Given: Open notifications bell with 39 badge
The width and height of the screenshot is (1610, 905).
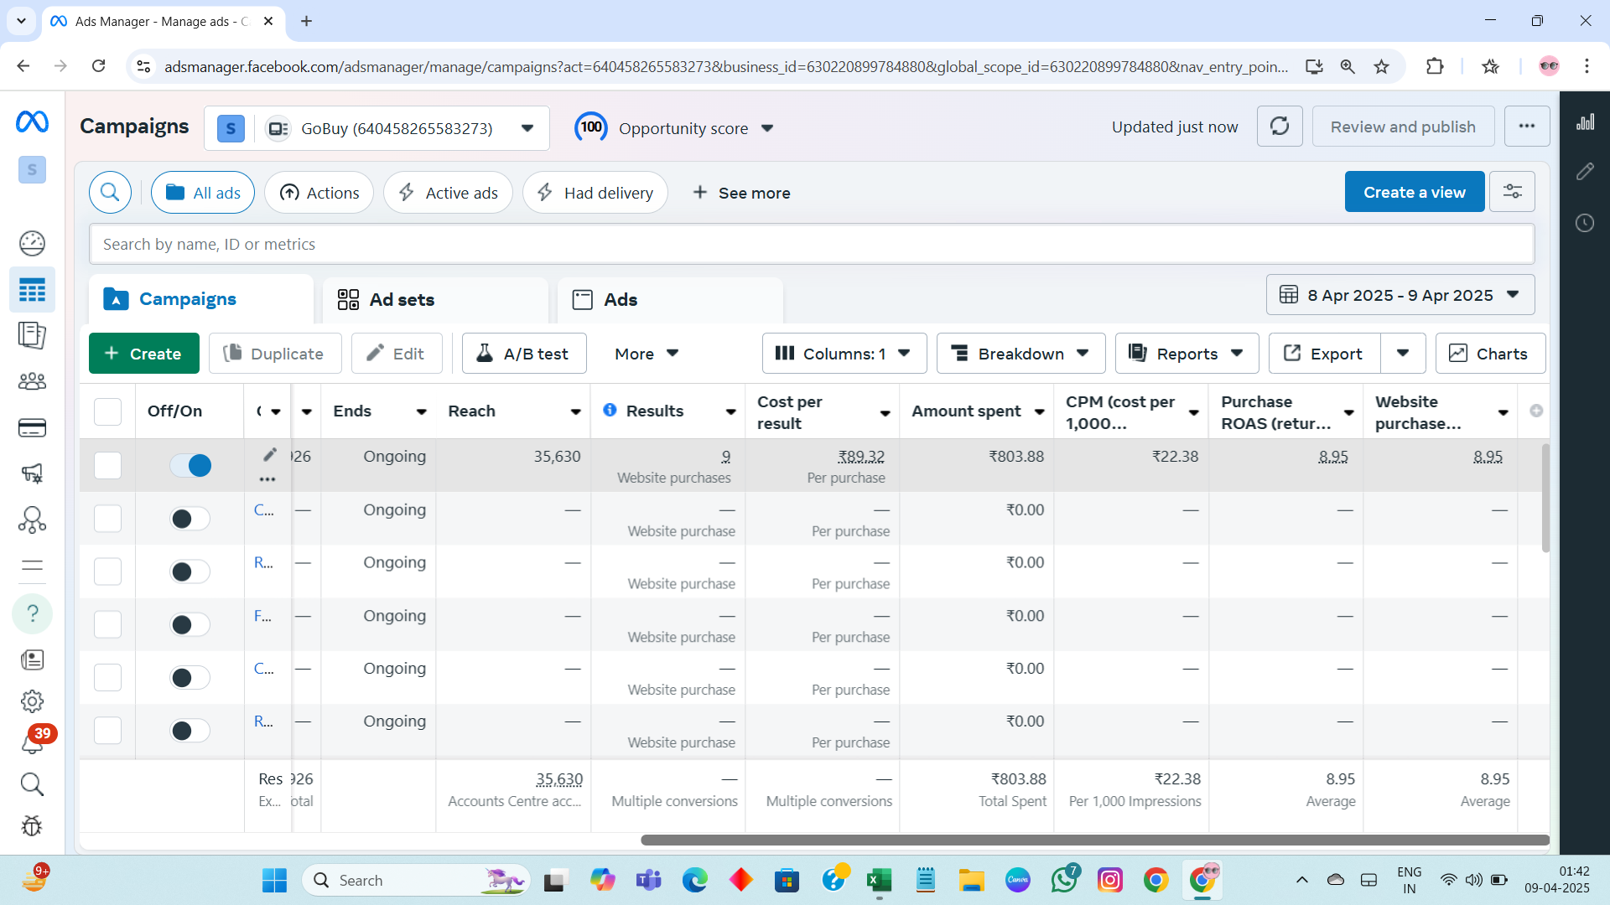Looking at the screenshot, I should click(x=32, y=742).
